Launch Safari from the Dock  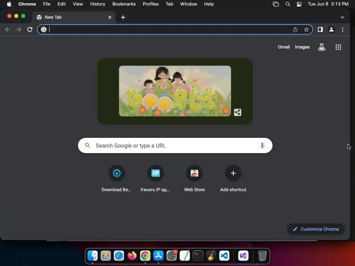tap(119, 256)
